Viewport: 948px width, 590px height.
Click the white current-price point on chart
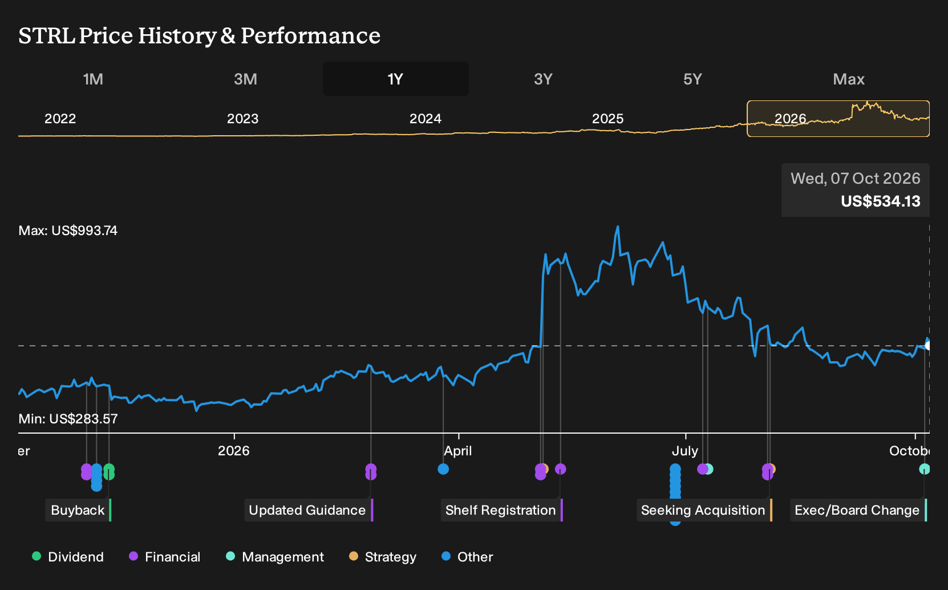pyautogui.click(x=928, y=346)
